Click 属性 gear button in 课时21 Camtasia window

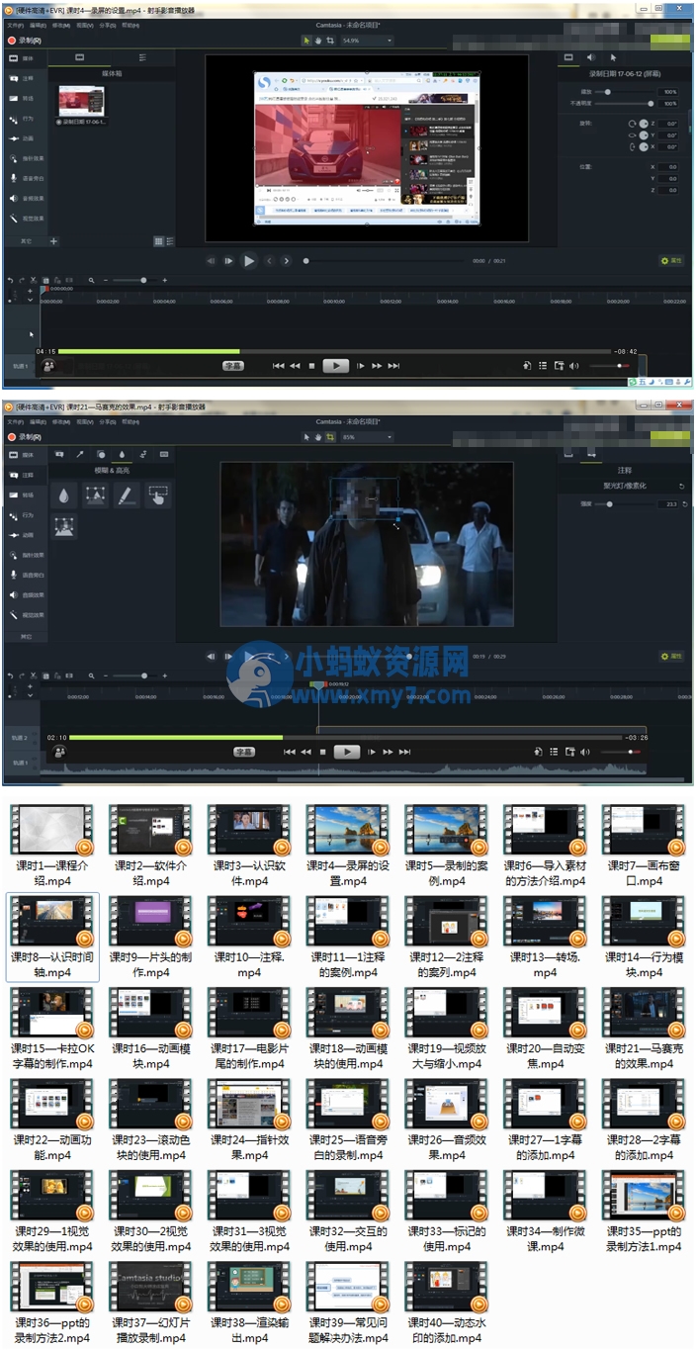pos(672,656)
